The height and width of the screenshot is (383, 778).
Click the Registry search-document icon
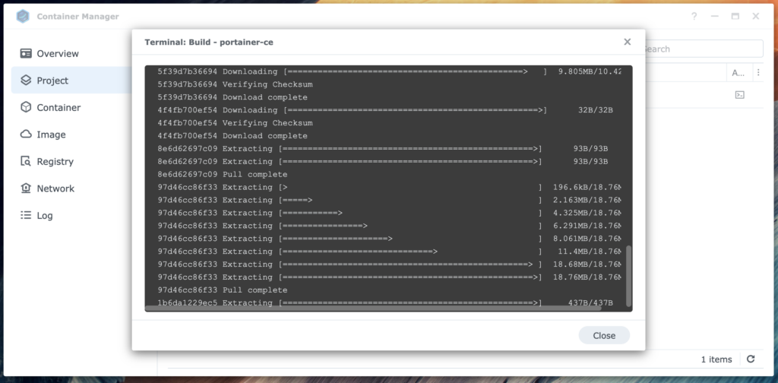[26, 161]
